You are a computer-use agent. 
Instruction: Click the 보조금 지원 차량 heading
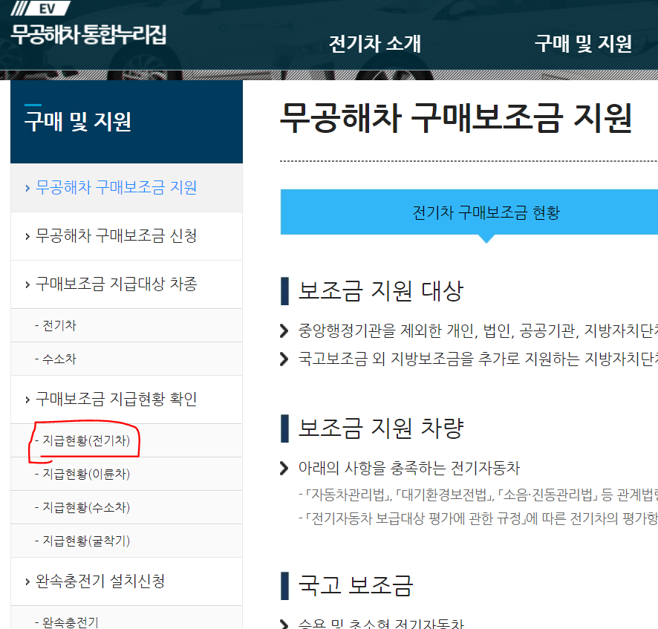pos(381,428)
